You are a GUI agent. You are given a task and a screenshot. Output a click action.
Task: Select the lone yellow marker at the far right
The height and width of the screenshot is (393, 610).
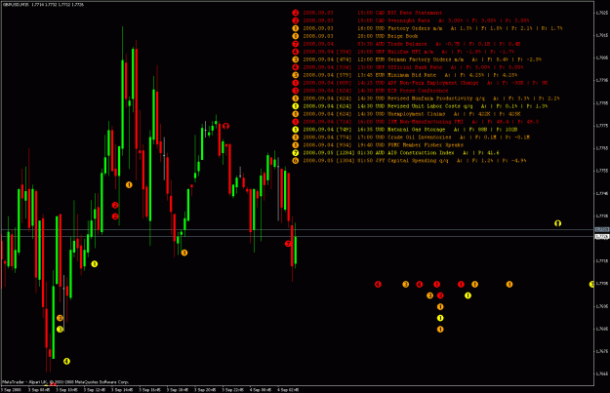[x=558, y=223]
